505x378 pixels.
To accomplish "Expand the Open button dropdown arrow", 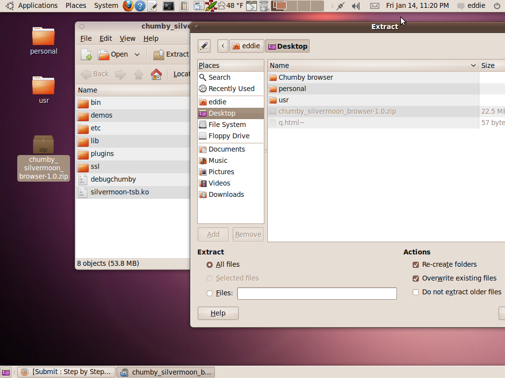I will (137, 54).
